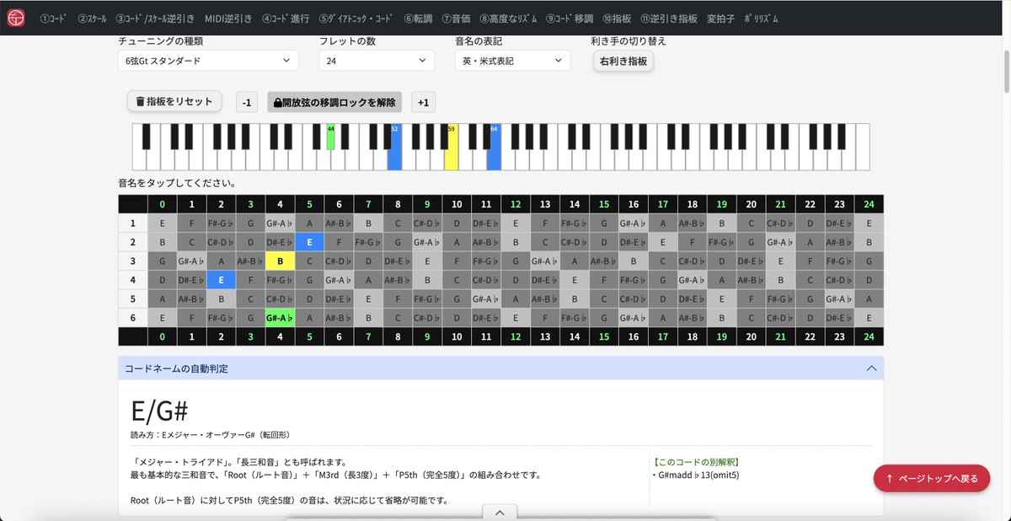Open the 音名の表記 dropdown
The width and height of the screenshot is (1011, 521).
pos(512,61)
